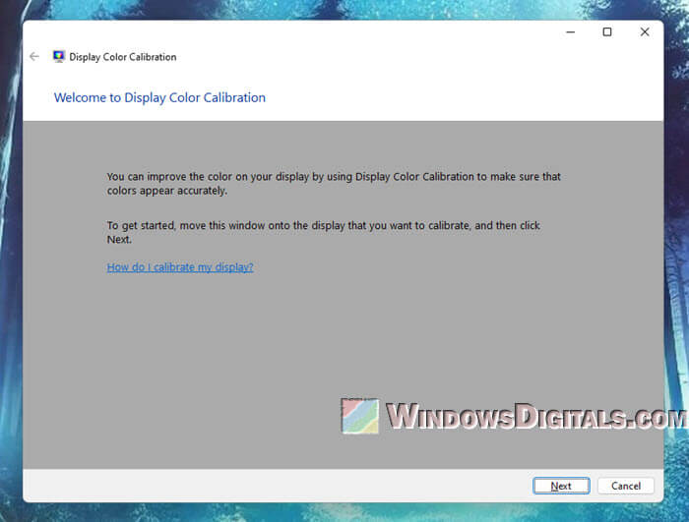Open the 'How do I calibrate my display?' link
This screenshot has height=522, width=689.
(x=180, y=267)
